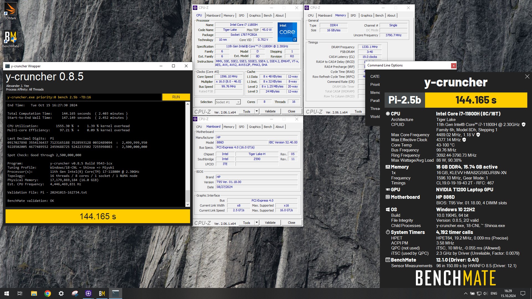Click the Memory section icon in BenchMate panel
This screenshot has width=532, height=299.
(x=388, y=167)
